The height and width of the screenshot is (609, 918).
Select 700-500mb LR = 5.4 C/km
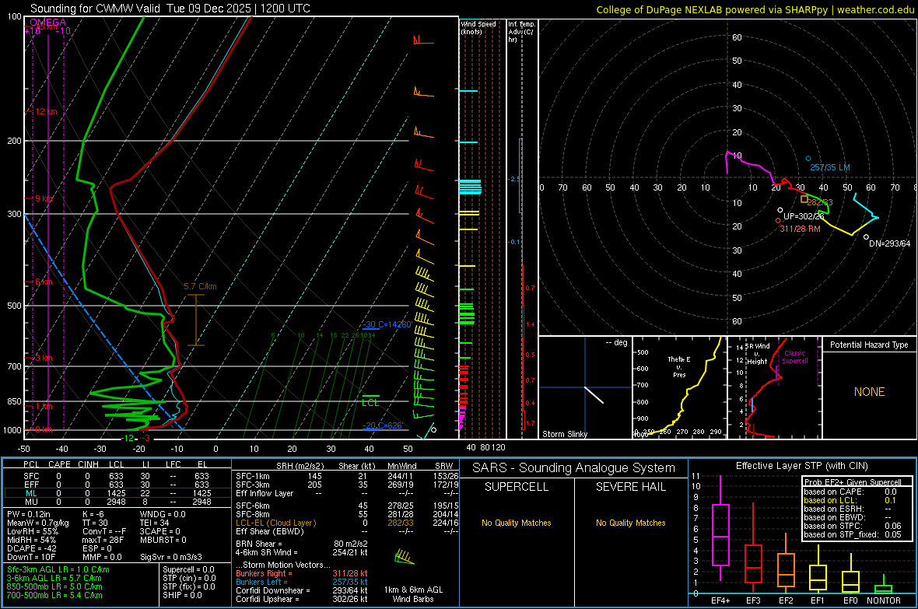coord(54,595)
